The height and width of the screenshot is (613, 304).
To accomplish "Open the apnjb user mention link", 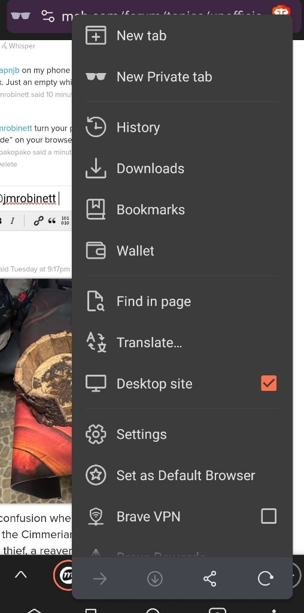I will 10,71.
